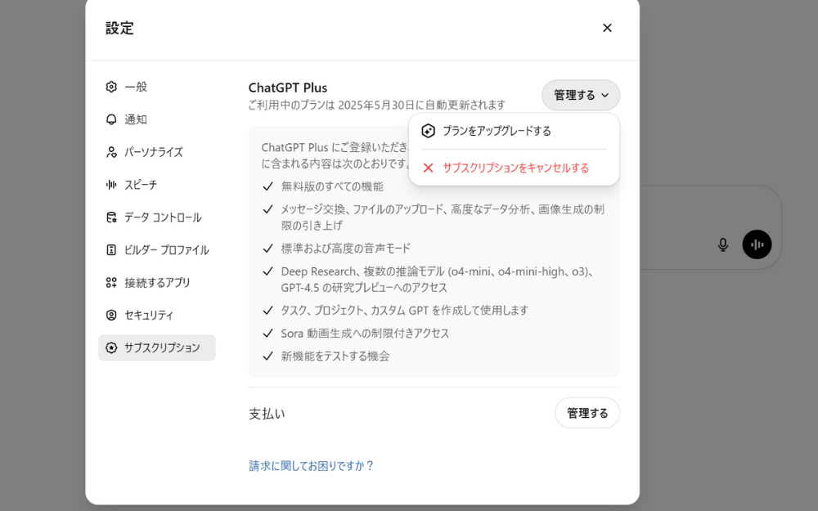This screenshot has width=818, height=511.
Task: Click the red X cancel subscription icon
Action: point(429,168)
